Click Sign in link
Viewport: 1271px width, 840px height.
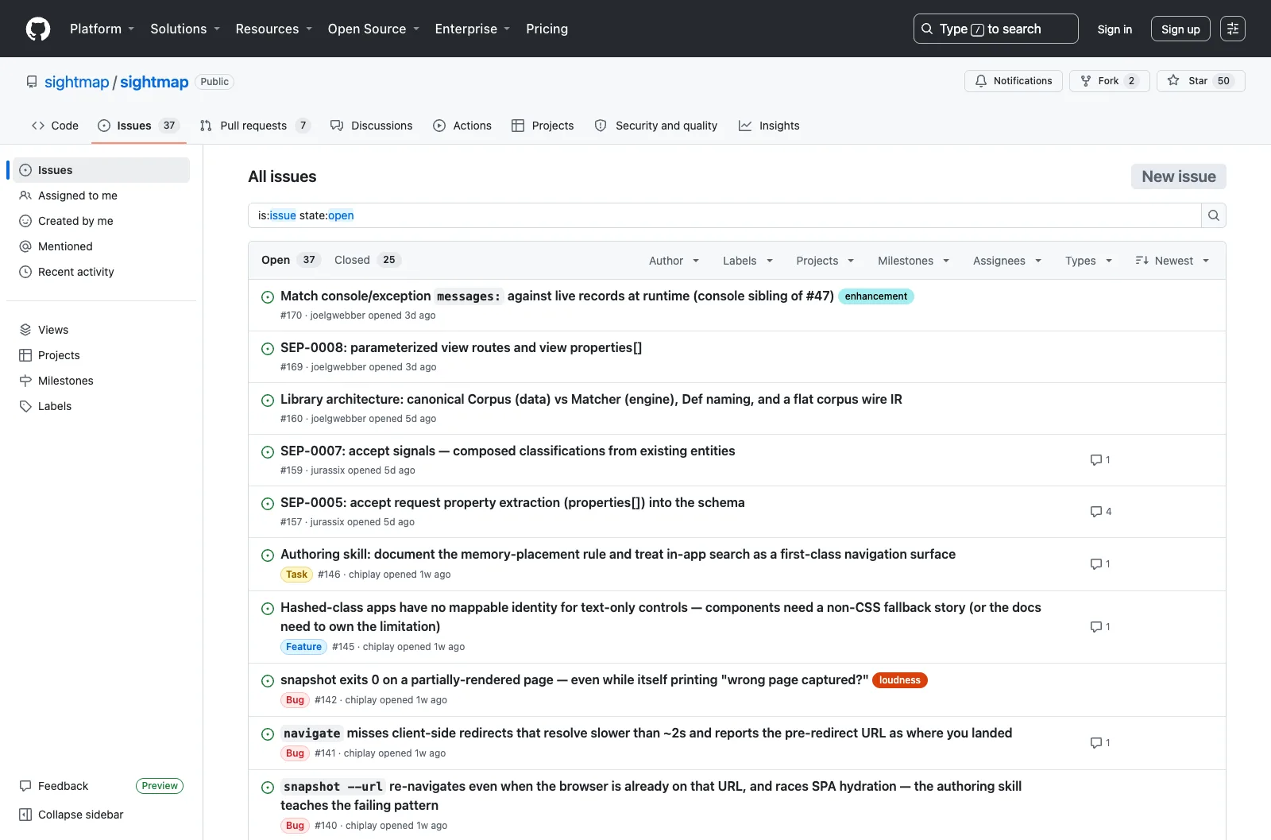pyautogui.click(x=1115, y=29)
